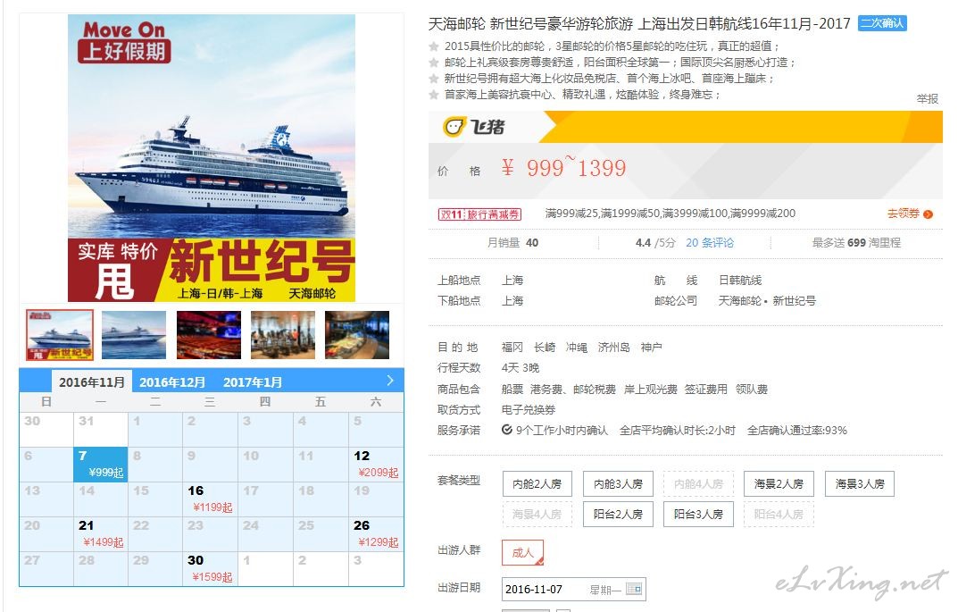This screenshot has height=612, width=958.
Task: Click the 4.4 /5分 rating score
Action: click(x=655, y=243)
